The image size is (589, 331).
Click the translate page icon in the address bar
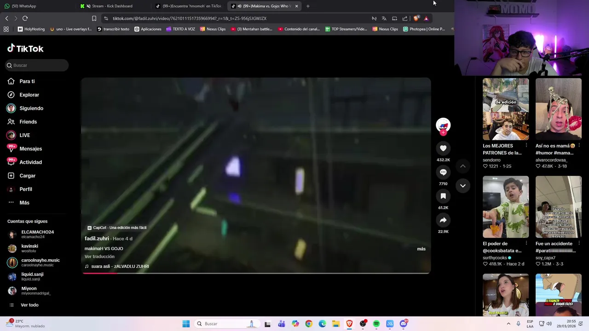(x=384, y=18)
